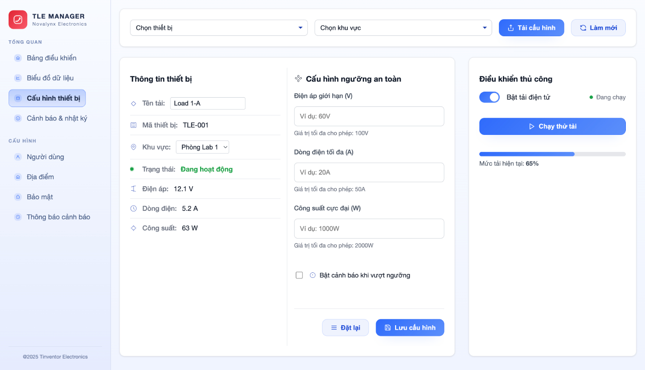Click the Điện áp giới hạn input field
The height and width of the screenshot is (370, 645).
(x=369, y=116)
